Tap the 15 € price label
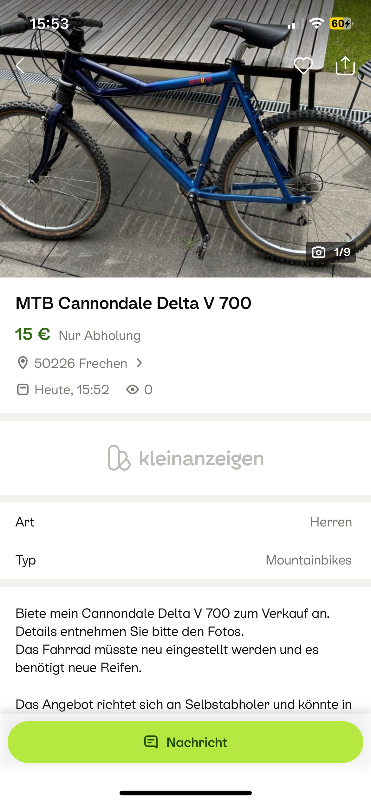The height and width of the screenshot is (803, 371). (x=33, y=334)
